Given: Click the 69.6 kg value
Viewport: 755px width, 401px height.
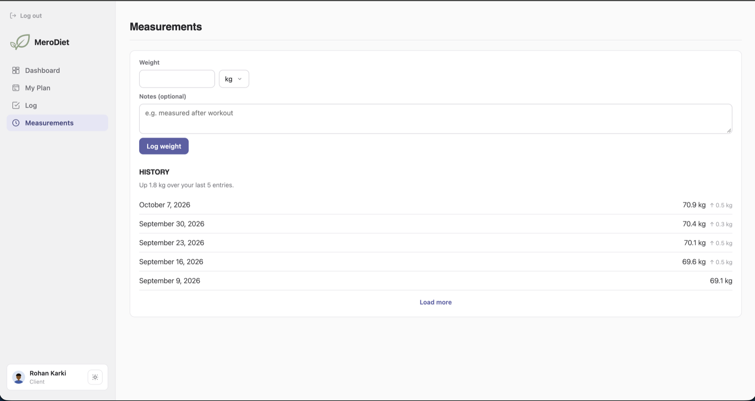Looking at the screenshot, I should (694, 261).
